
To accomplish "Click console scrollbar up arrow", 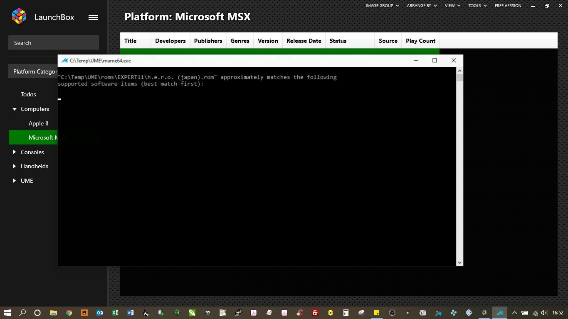I will tap(459, 71).
